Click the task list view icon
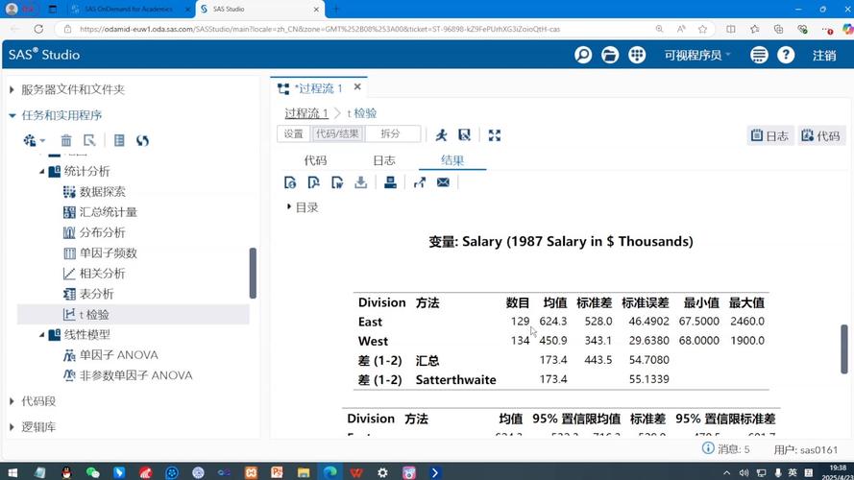 pyautogui.click(x=119, y=140)
